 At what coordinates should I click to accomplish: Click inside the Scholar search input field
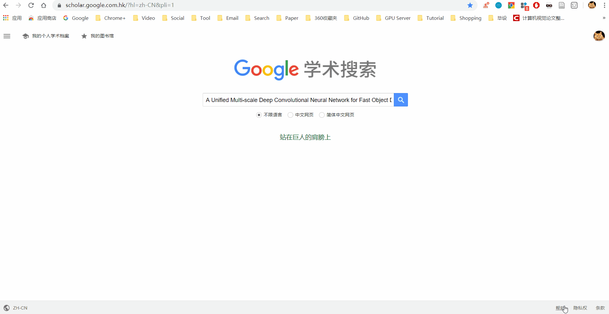[298, 100]
